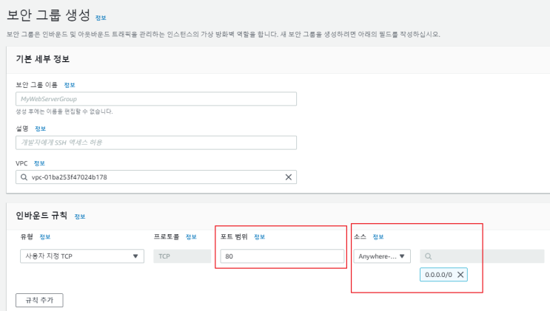The height and width of the screenshot is (311, 550).
Task: Click the magnifier icon in the VPC field
Action: pyautogui.click(x=24, y=177)
